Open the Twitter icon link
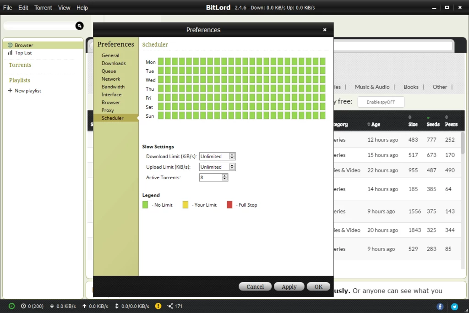This screenshot has height=313, width=469. [454, 307]
